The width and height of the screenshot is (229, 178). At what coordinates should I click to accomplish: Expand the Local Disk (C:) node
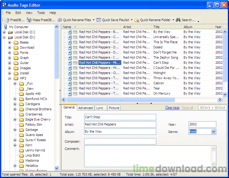[x=4, y=32]
